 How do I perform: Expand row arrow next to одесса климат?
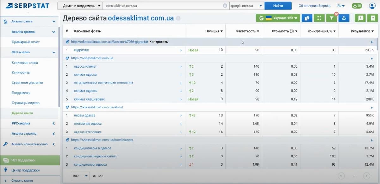point(181,67)
